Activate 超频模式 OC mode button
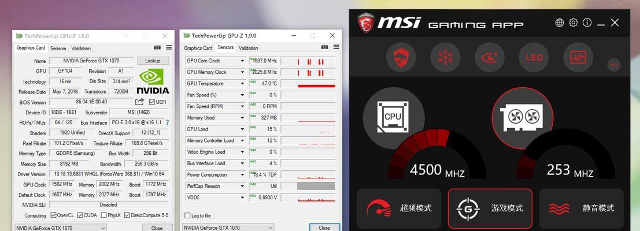The width and height of the screenshot is (640, 231). pos(399,208)
